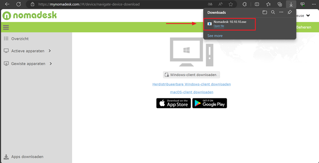
Task: Go back with the browser back arrow
Action: [x=7, y=4]
